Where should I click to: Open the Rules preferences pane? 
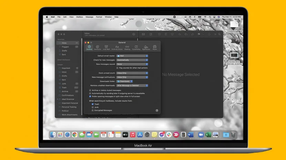(155, 47)
